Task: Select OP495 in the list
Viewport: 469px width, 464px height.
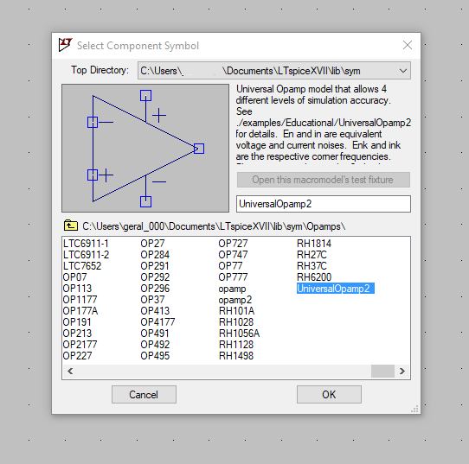Action: click(155, 356)
